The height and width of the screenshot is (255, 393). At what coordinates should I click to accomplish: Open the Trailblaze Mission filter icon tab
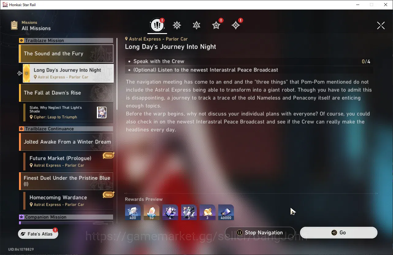[177, 25]
